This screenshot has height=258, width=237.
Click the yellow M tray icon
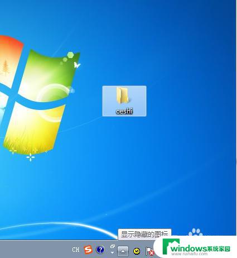click(137, 251)
